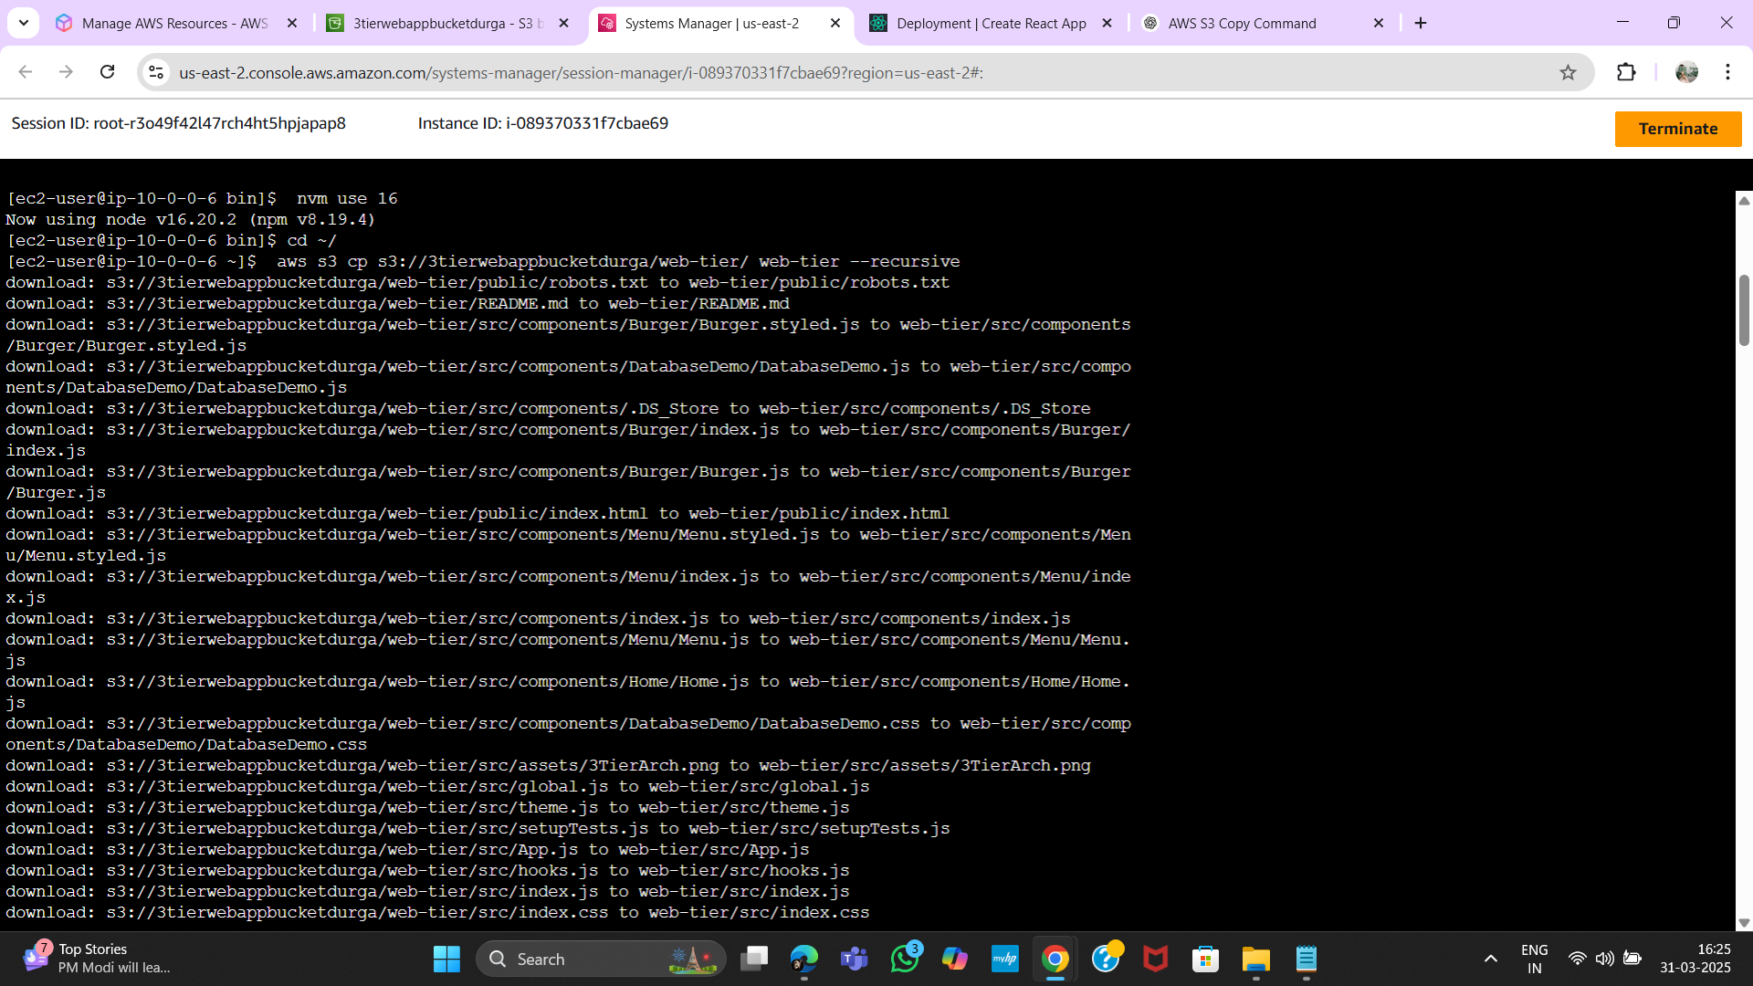
Task: Click the src/App.js download line
Action: coord(407,849)
